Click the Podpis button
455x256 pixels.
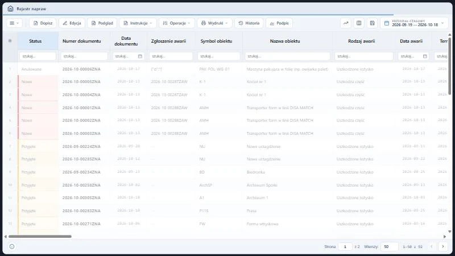279,23
